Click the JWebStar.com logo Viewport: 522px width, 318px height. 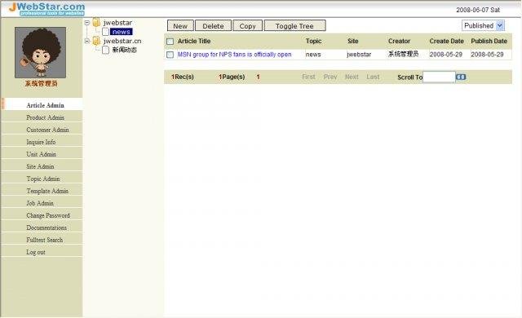click(x=46, y=9)
